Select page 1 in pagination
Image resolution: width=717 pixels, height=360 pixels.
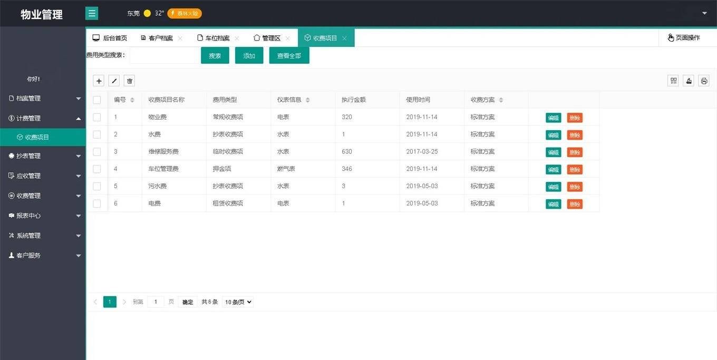click(x=110, y=302)
